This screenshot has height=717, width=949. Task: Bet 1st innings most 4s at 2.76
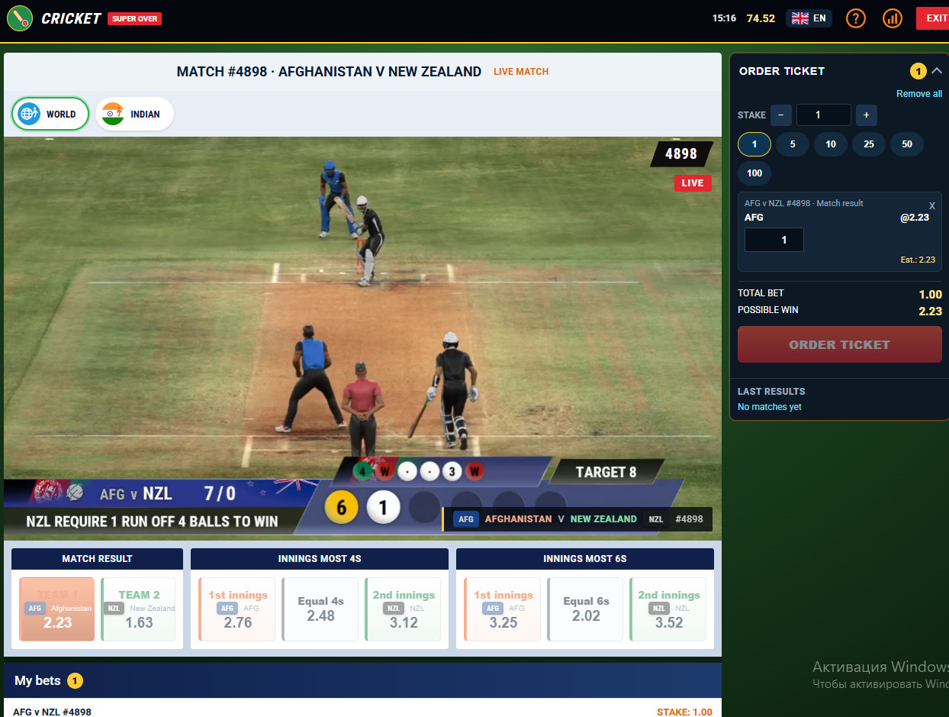(x=237, y=609)
